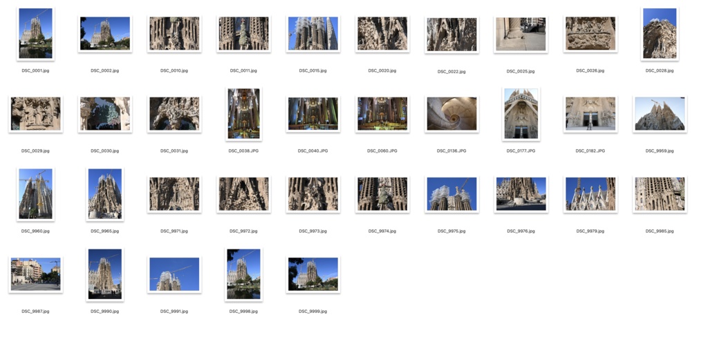Image resolution: width=708 pixels, height=346 pixels.
Task: Select the DSC_0002.jpg thumbnail
Action: coord(105,34)
